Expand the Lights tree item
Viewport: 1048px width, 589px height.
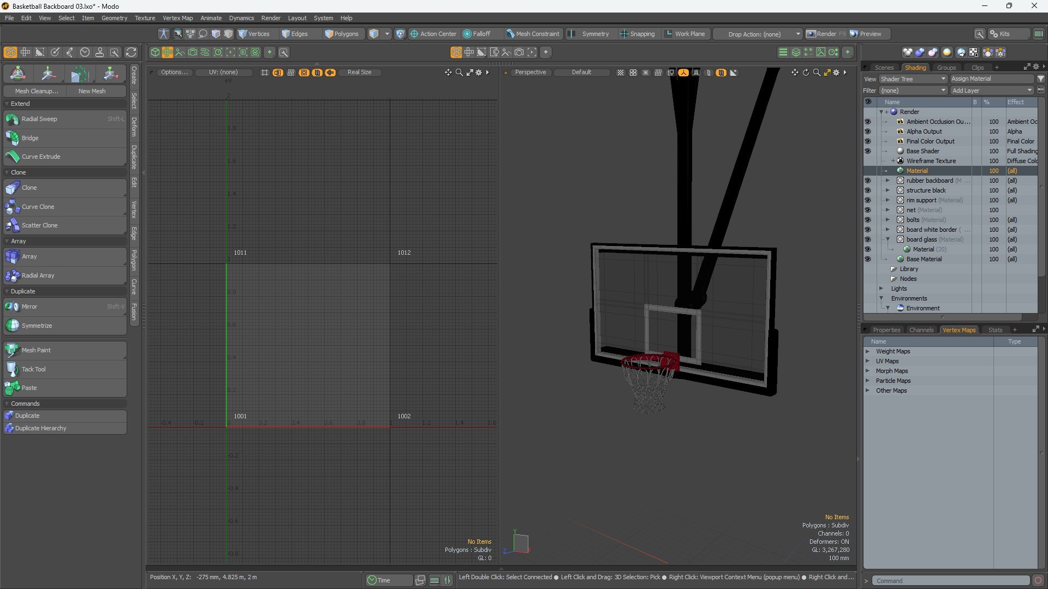(x=881, y=289)
